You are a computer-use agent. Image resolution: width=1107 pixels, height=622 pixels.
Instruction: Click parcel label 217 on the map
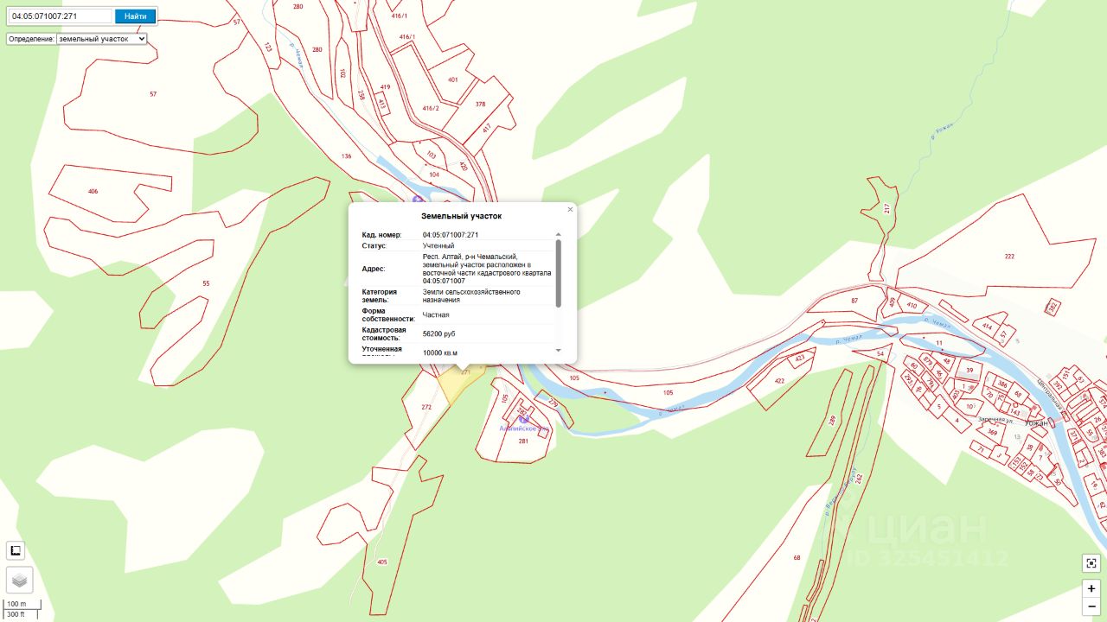tap(887, 208)
